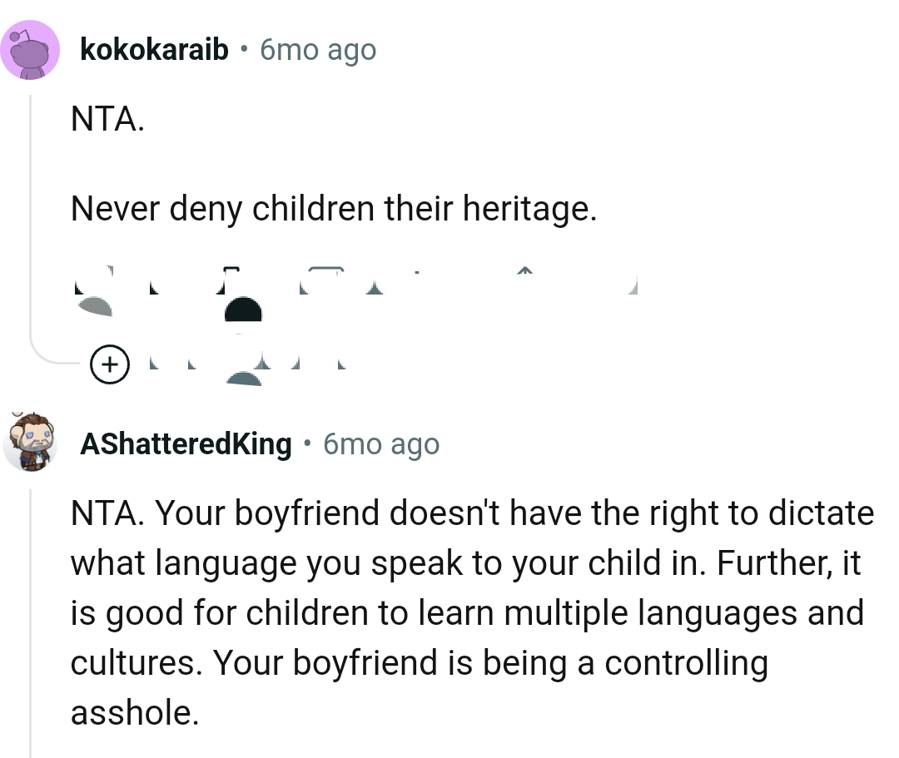
Task: Click AShatteredKing's profile avatar
Action: (31, 443)
